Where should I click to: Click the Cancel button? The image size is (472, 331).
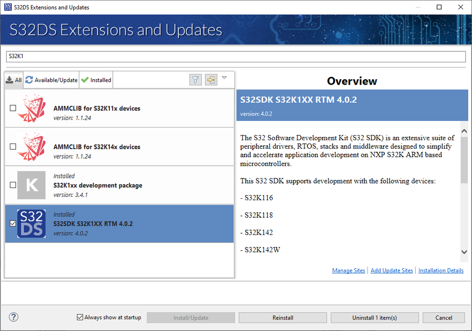click(x=444, y=317)
